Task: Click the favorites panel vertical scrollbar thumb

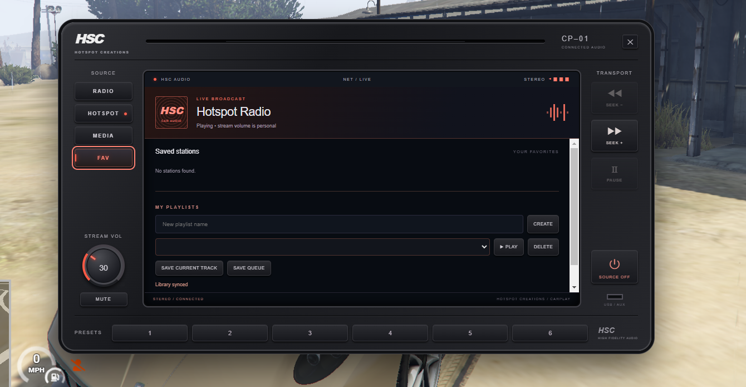Action: pyautogui.click(x=575, y=206)
